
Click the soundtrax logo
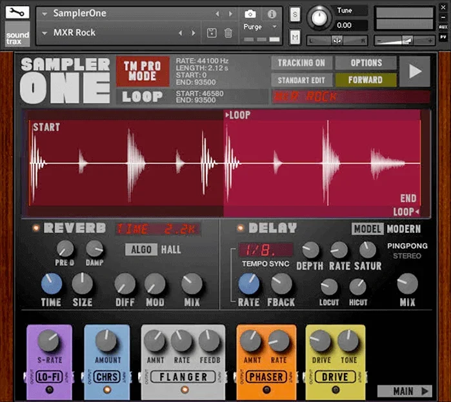pos(17,35)
